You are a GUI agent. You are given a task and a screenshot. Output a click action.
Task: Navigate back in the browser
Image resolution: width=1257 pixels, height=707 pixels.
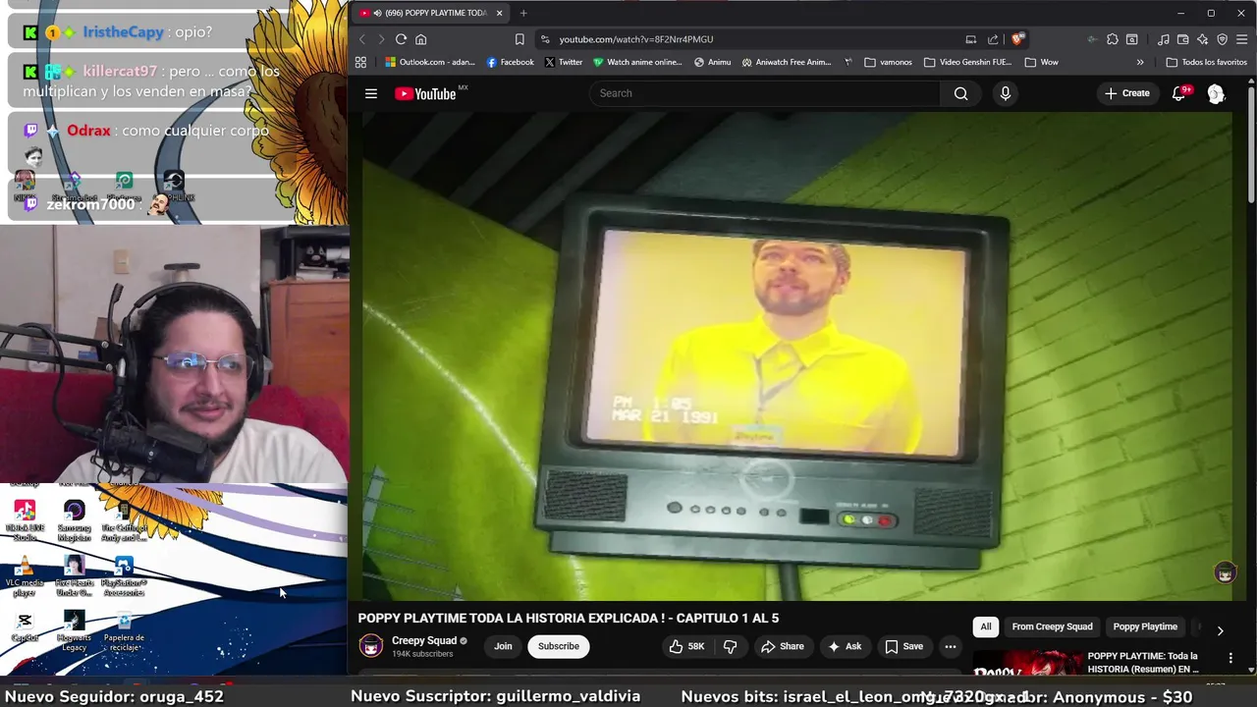click(361, 39)
